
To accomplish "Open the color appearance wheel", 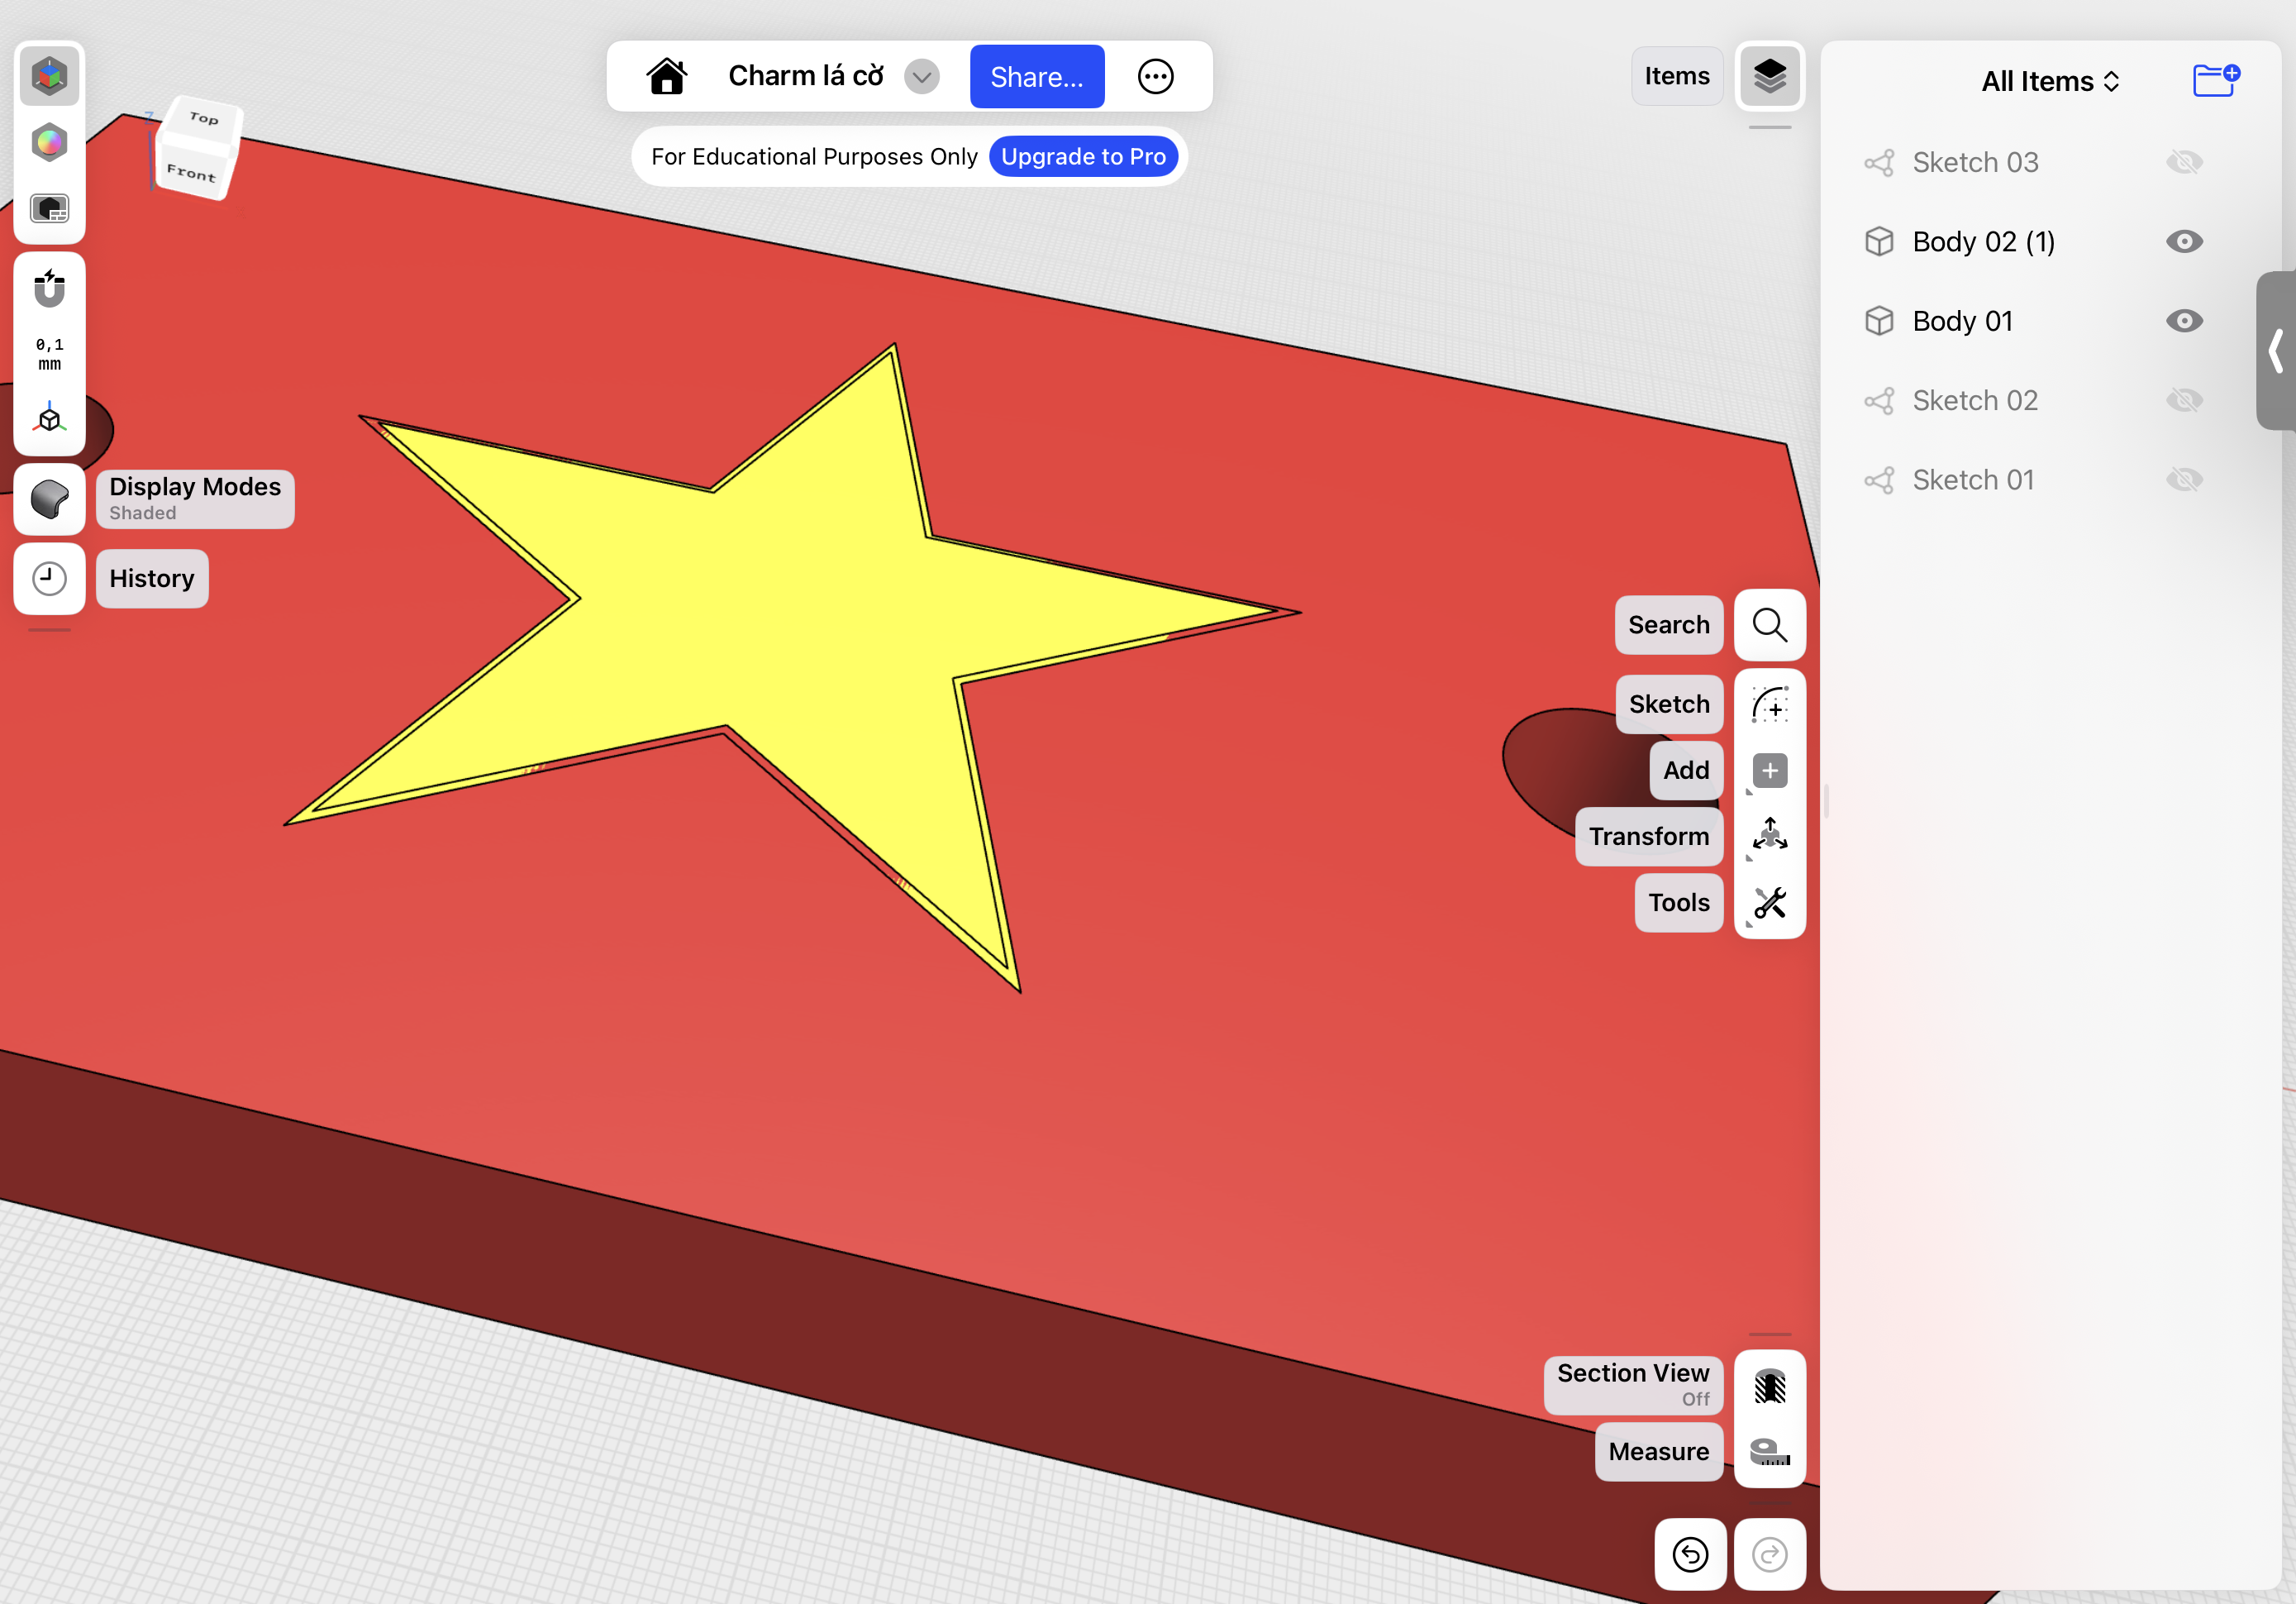I will pos(49,142).
